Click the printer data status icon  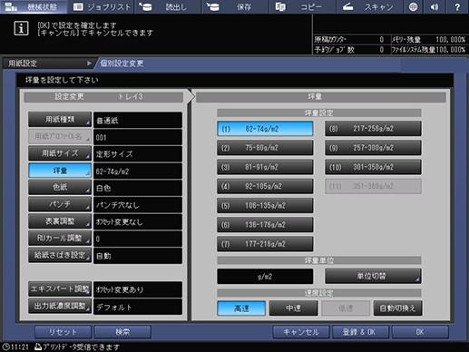38,347
